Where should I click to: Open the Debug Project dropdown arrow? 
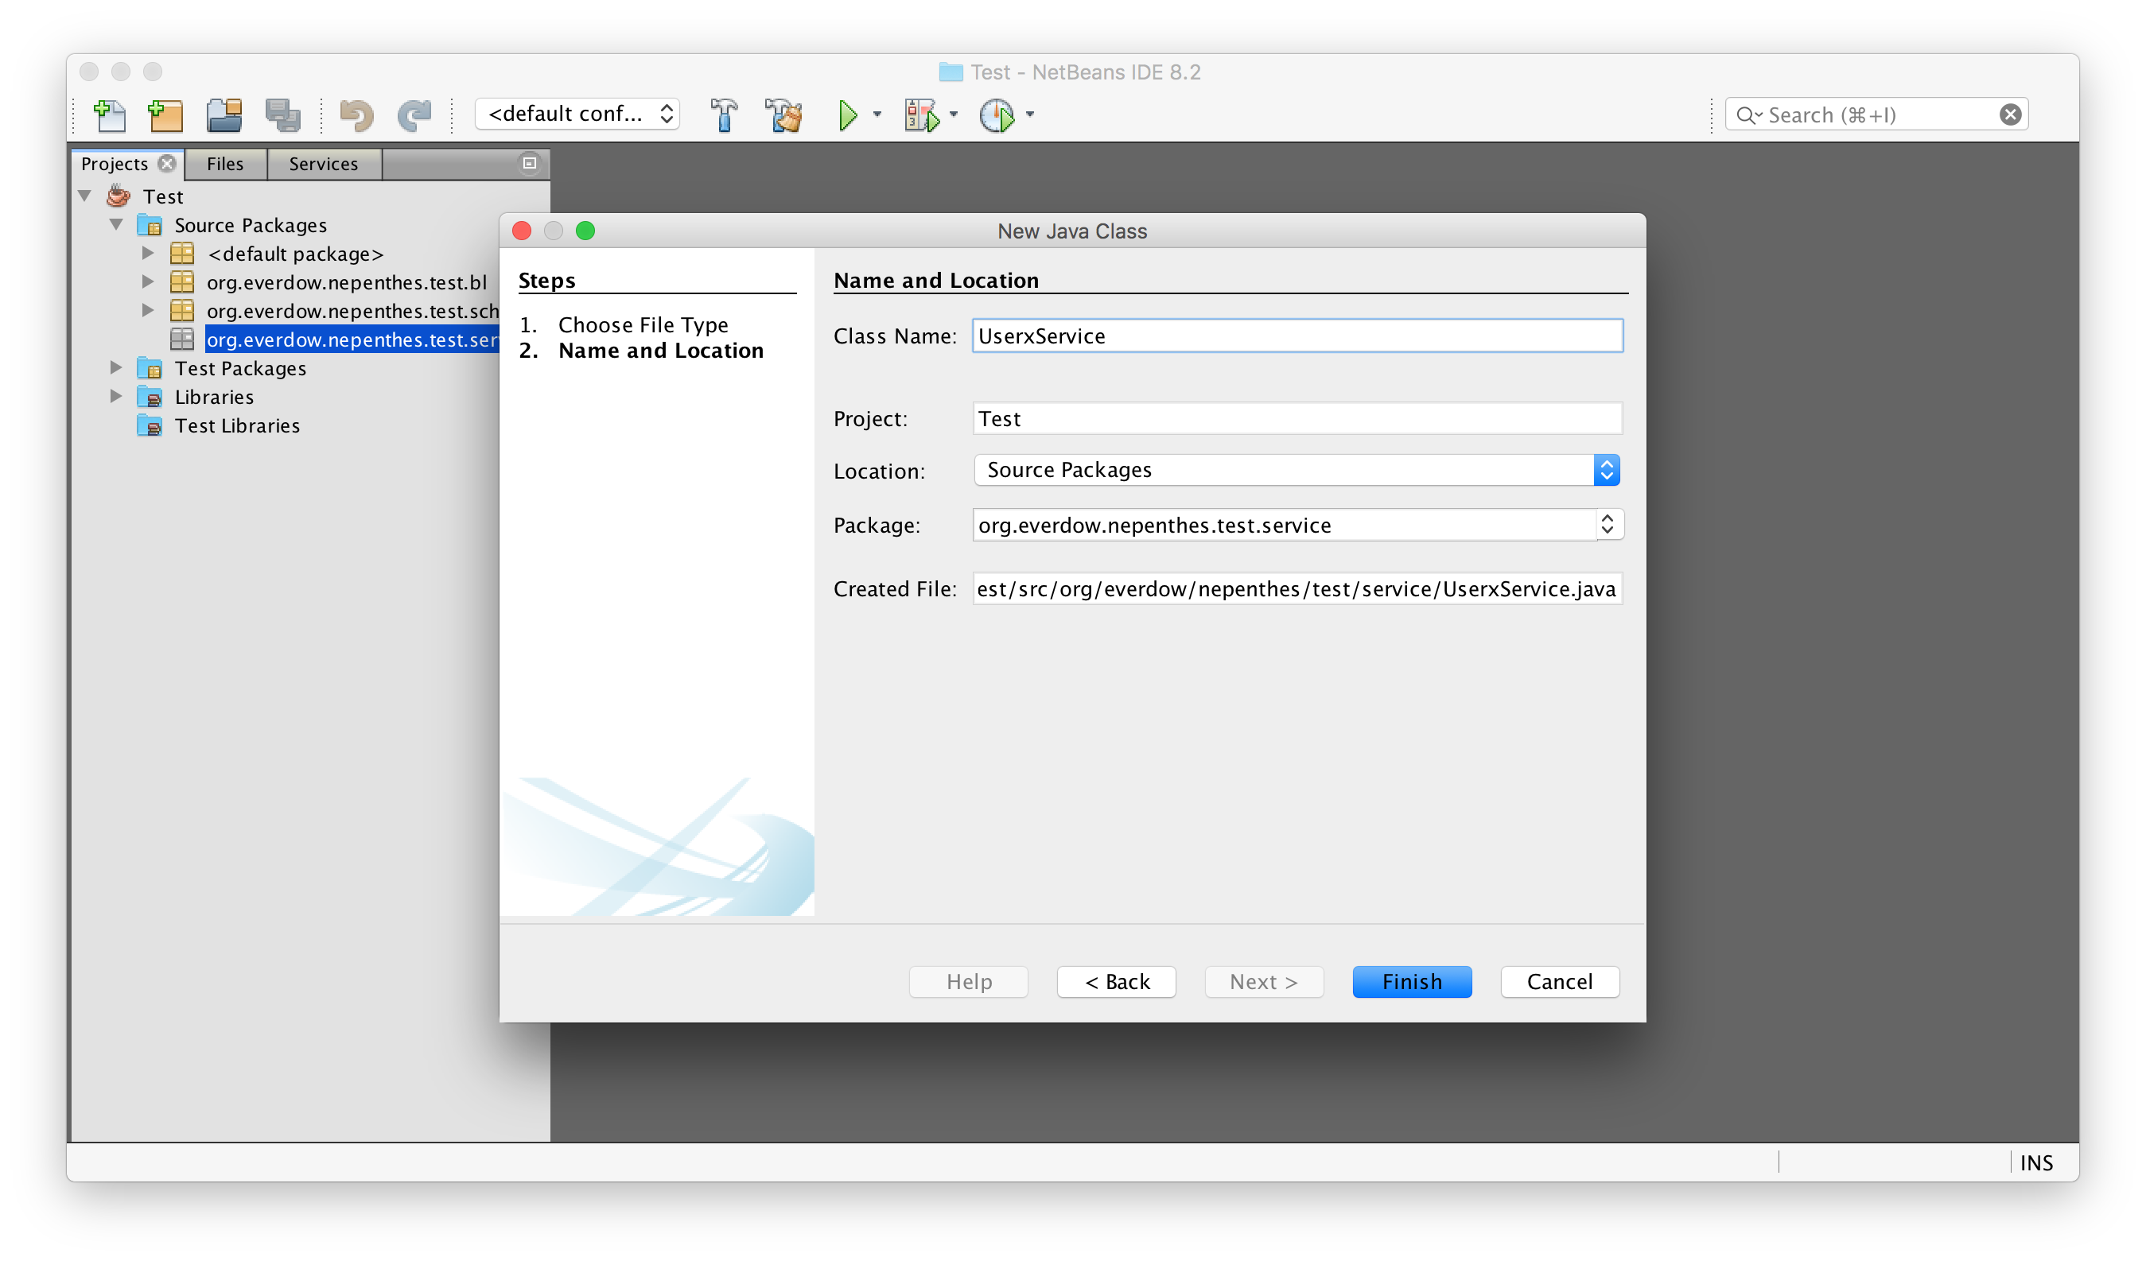954,114
